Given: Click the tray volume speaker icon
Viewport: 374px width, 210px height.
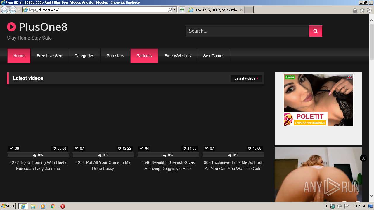Looking at the screenshot, I should click(339, 206).
